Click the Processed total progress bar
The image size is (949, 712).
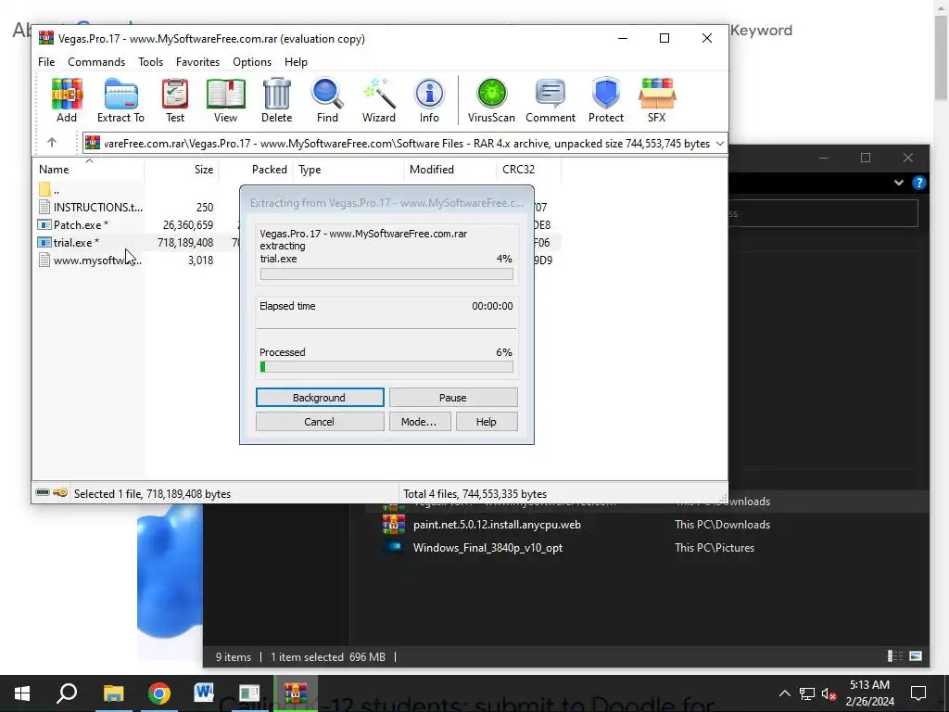(x=386, y=366)
